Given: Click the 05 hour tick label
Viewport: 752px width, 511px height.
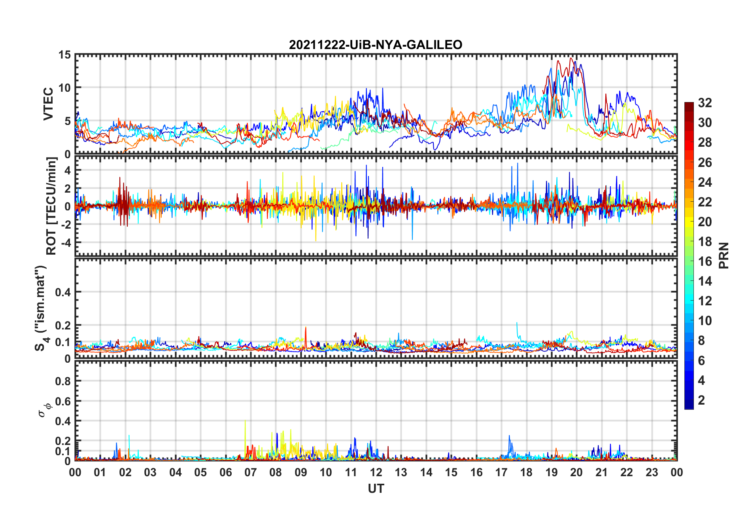Looking at the screenshot, I should tap(200, 472).
